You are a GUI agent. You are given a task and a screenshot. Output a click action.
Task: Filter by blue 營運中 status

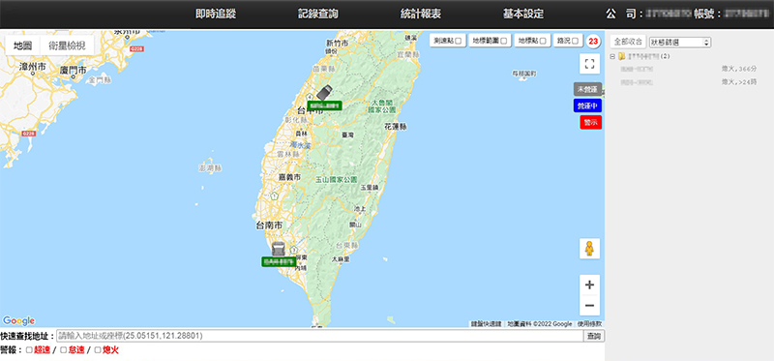point(587,105)
